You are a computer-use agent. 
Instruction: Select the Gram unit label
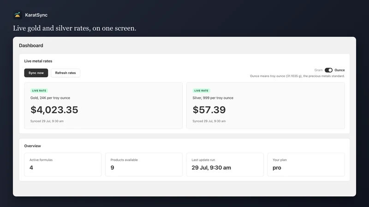tap(318, 70)
